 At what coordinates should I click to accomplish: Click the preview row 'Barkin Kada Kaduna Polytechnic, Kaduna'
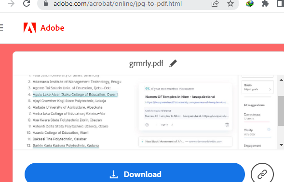coord(66,146)
